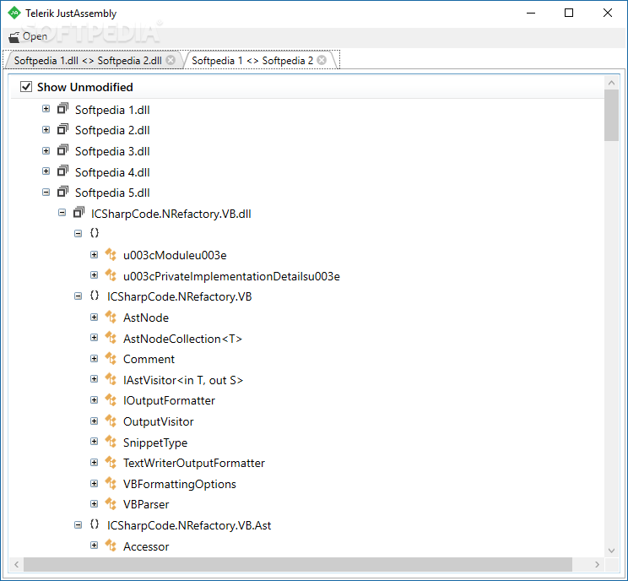Select the Softpedia 3.dll tree row
The width and height of the screenshot is (628, 581).
[112, 151]
